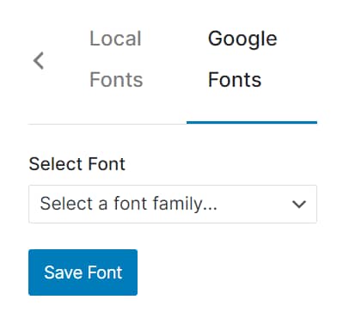The image size is (343, 318).
Task: Go back using the left arrow
Action: coord(39,60)
